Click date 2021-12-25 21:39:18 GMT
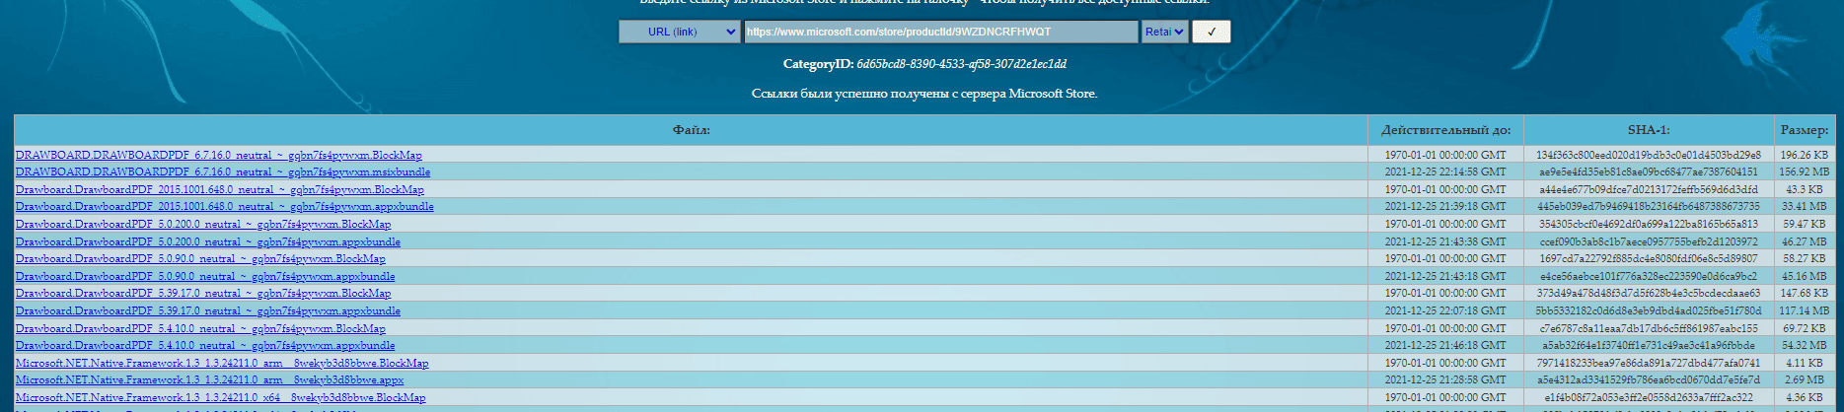The height and width of the screenshot is (412, 1844). [x=1445, y=206]
